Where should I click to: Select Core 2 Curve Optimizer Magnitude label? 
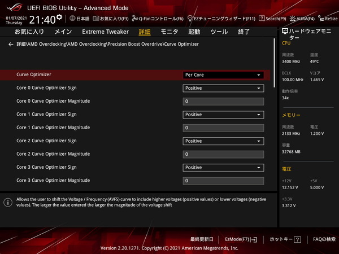point(53,154)
